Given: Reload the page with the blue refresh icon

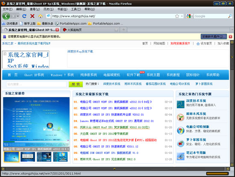Looking at the screenshot, I should 24,16.
